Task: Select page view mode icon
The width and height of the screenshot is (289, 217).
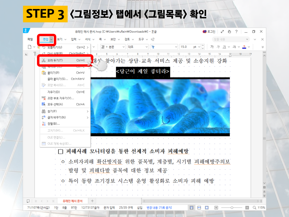Action: (x=192, y=208)
